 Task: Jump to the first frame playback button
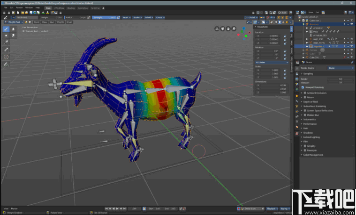click(106, 208)
